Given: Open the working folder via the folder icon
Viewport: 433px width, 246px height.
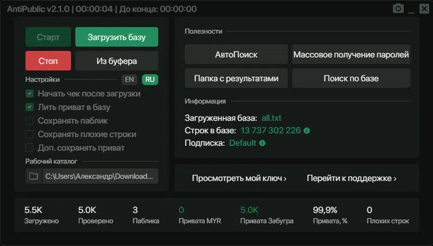Looking at the screenshot, I should pos(34,176).
